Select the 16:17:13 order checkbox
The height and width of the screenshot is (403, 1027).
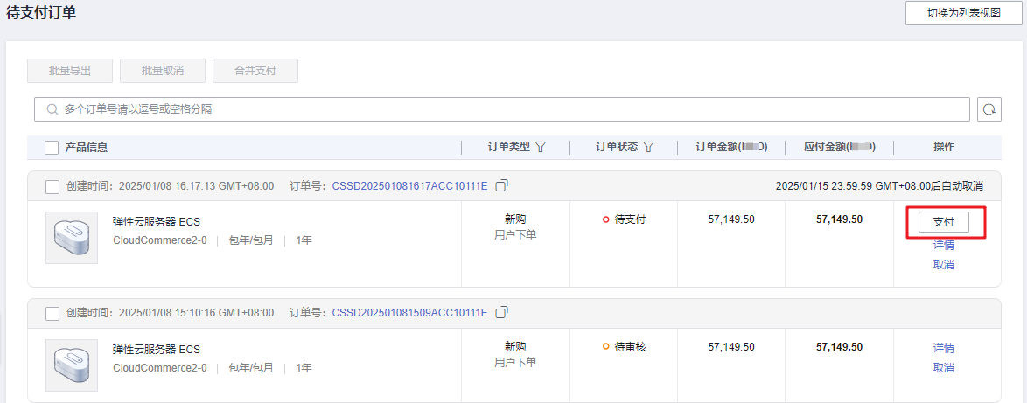click(x=52, y=186)
